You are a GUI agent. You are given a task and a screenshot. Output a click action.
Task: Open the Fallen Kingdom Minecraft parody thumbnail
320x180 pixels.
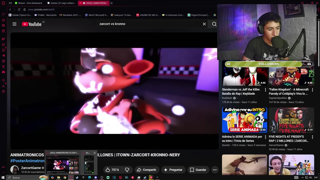pyautogui.click(x=291, y=73)
